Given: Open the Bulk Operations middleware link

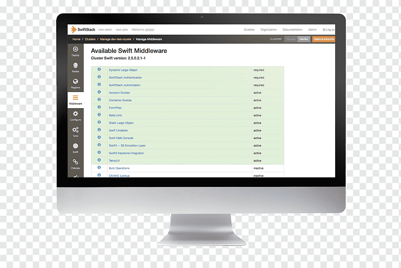Looking at the screenshot, I should coord(119,168).
